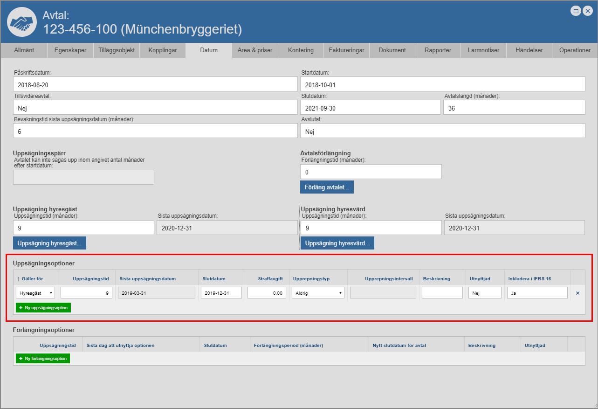Switch to the Allmänt tab
598x409 pixels.
coord(24,50)
